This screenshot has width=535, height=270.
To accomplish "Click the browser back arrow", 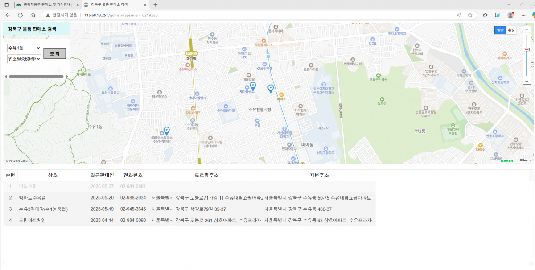I will click(x=8, y=15).
